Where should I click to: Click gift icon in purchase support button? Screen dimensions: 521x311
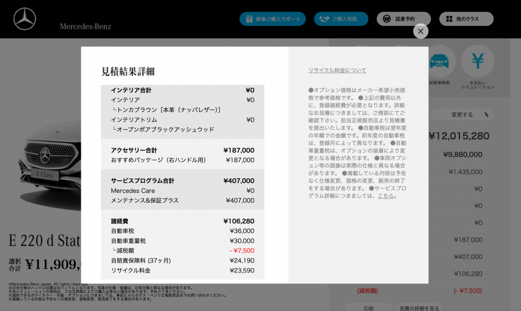(249, 19)
